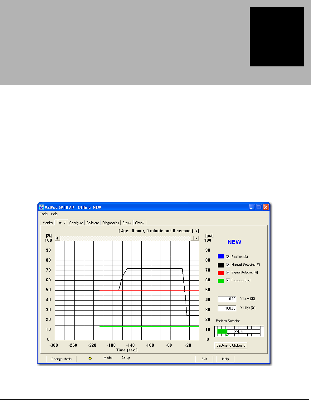Go to the Diagnostics tab

point(111,223)
